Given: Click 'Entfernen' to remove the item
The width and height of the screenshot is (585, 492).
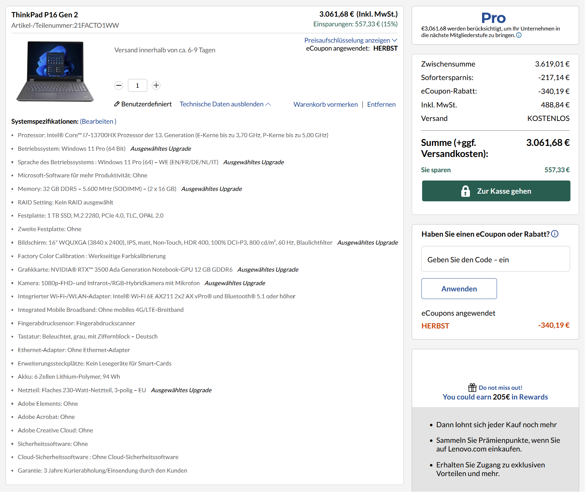Looking at the screenshot, I should (381, 104).
